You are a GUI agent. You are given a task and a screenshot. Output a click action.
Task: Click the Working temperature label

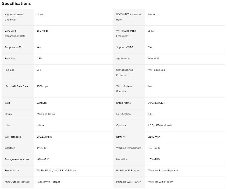(128, 148)
